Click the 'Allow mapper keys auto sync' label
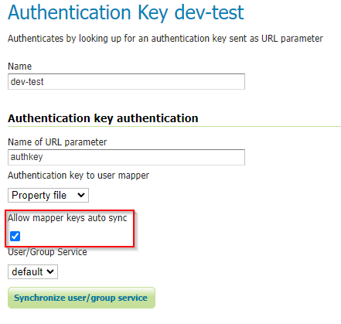341x324 pixels. click(x=67, y=218)
